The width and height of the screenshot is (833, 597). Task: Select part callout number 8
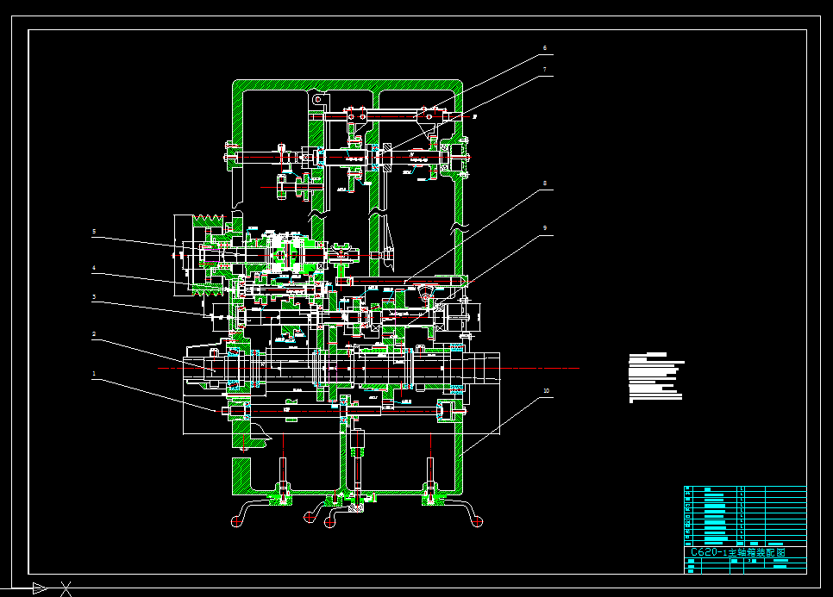pyautogui.click(x=544, y=183)
